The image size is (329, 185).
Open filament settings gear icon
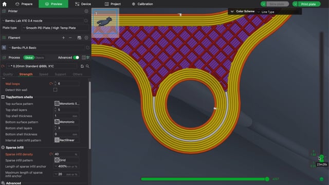(x=86, y=38)
